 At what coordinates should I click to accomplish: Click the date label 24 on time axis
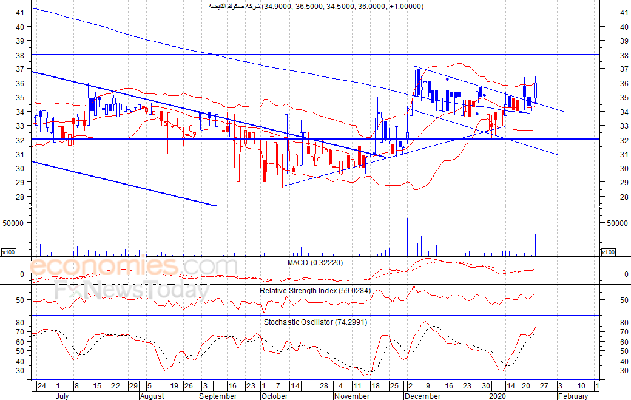pos(41,386)
